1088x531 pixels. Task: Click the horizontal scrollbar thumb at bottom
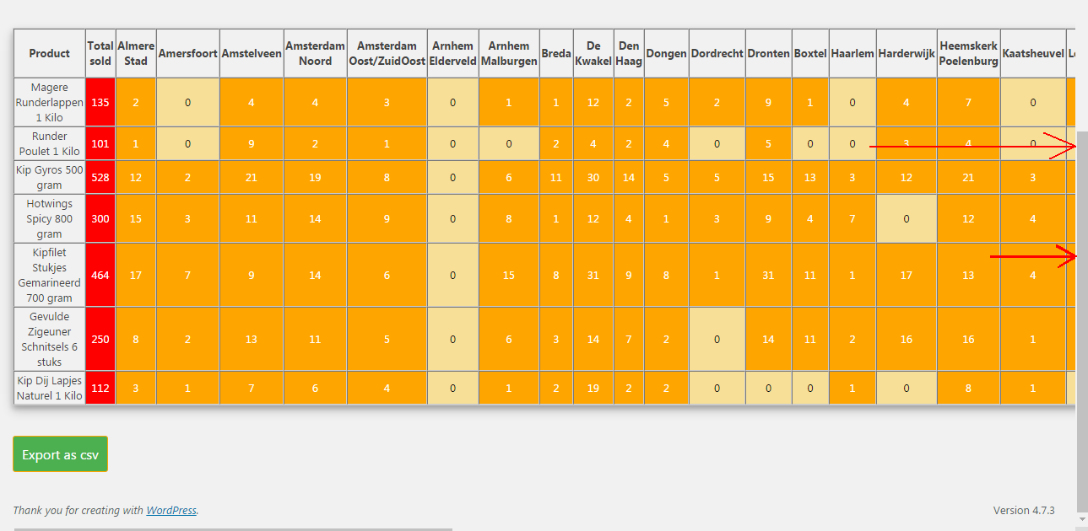[233, 528]
